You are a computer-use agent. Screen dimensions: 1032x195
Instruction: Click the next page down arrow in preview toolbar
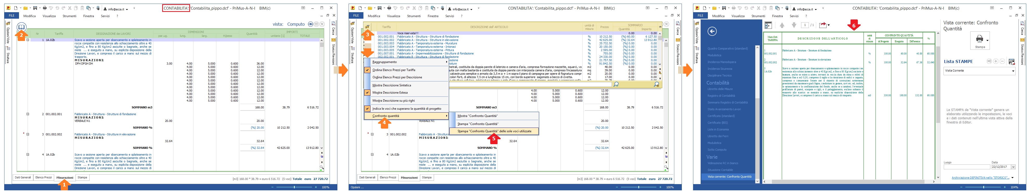[x=794, y=25]
